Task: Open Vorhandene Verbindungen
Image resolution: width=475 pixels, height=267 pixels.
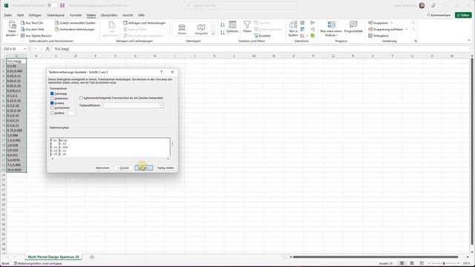Action: [75, 30]
